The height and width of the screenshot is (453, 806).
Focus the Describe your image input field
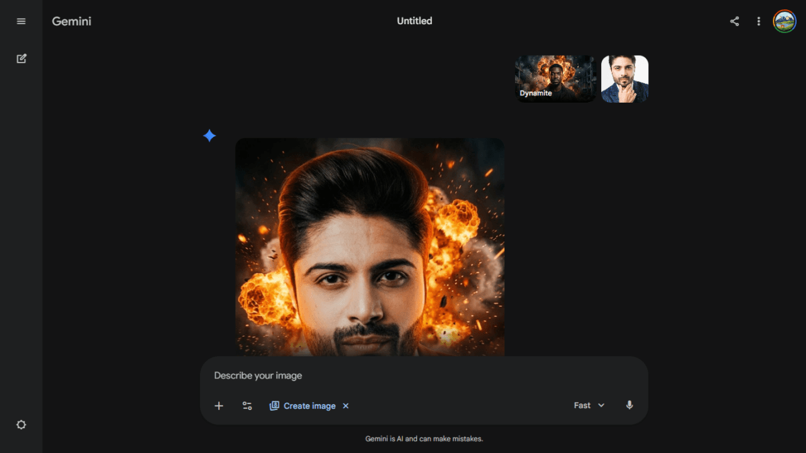[x=403, y=376]
